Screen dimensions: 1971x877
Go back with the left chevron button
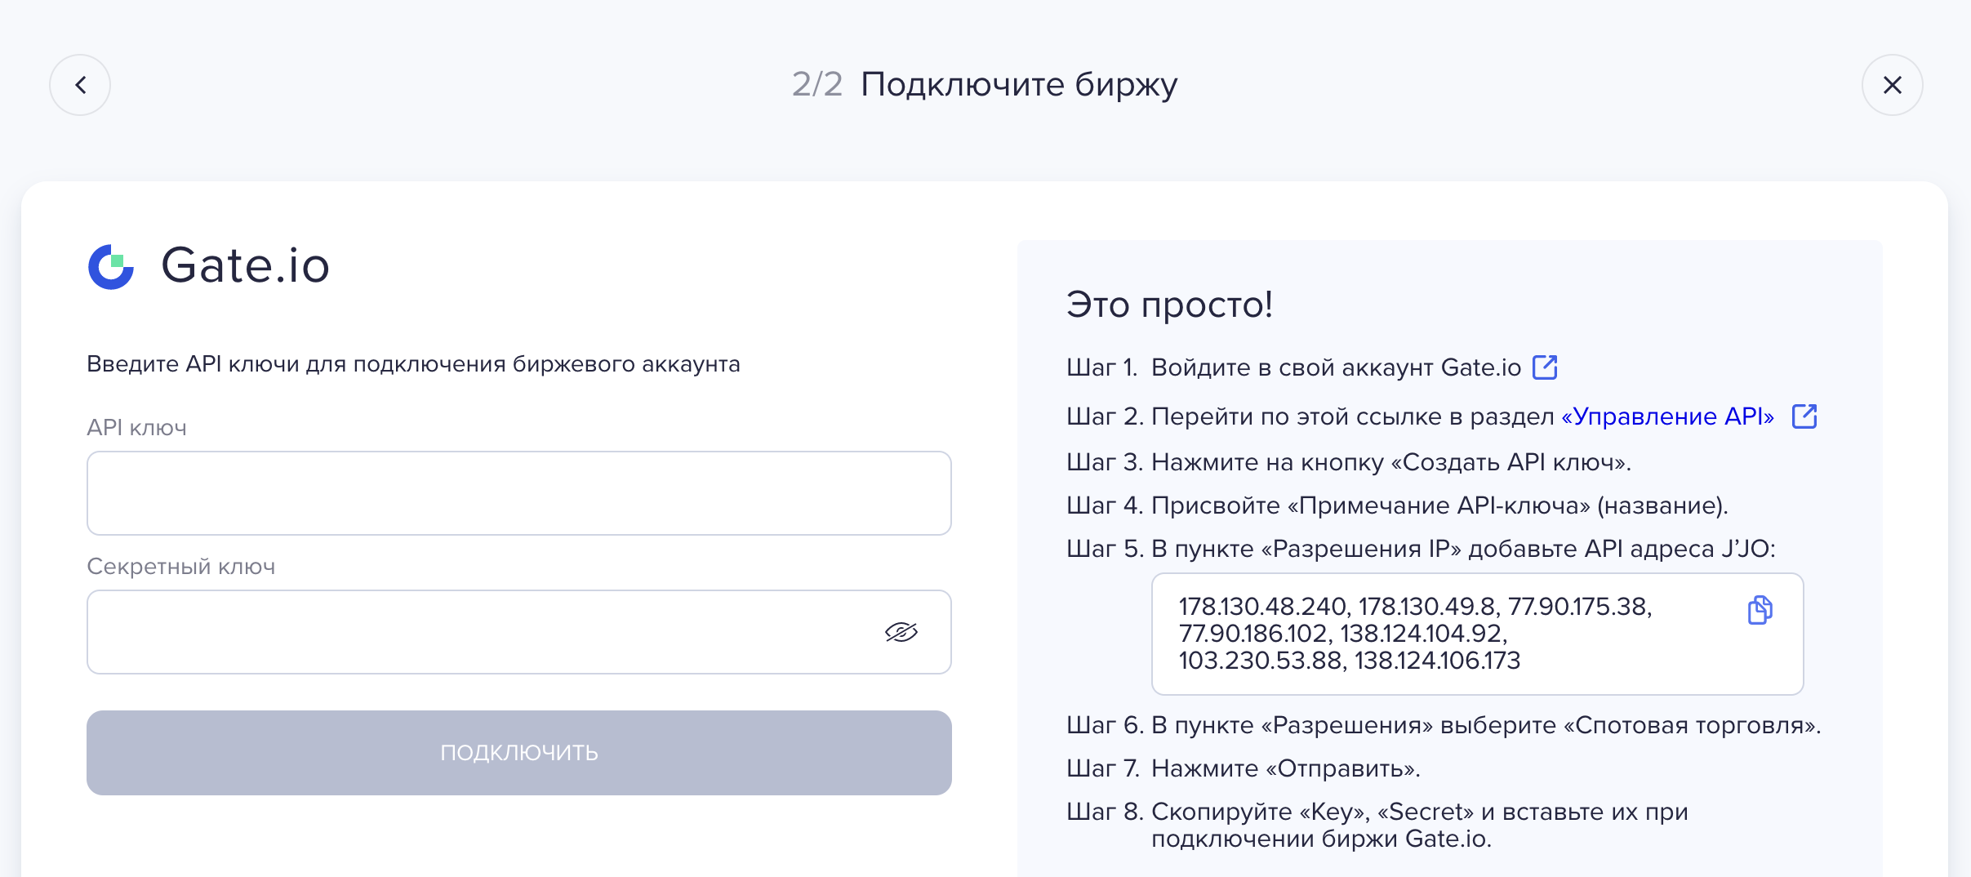(80, 85)
